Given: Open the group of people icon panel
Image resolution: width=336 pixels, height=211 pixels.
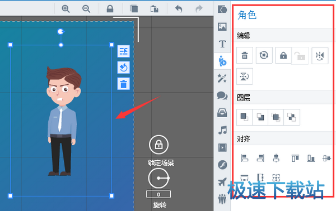Looking at the screenshot, I should (222, 199).
